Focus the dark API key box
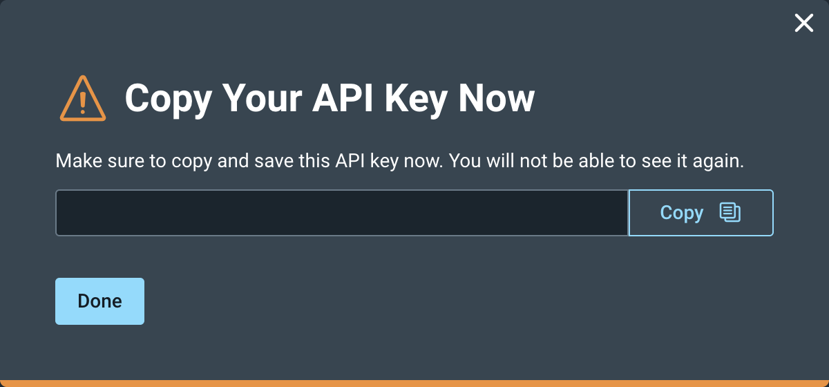Viewport: 829px width, 387px height. 341,213
